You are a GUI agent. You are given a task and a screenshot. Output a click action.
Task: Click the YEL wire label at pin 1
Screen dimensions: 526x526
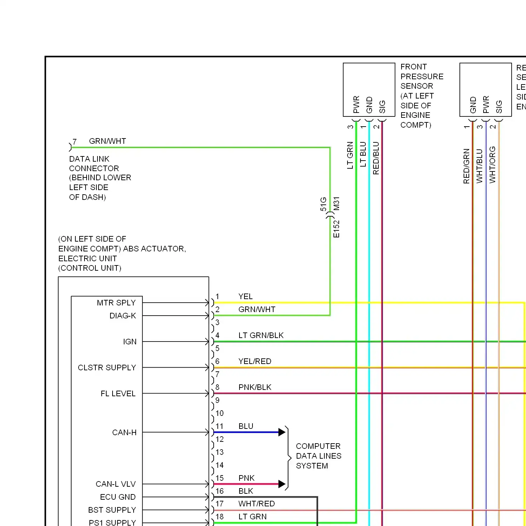[245, 296]
